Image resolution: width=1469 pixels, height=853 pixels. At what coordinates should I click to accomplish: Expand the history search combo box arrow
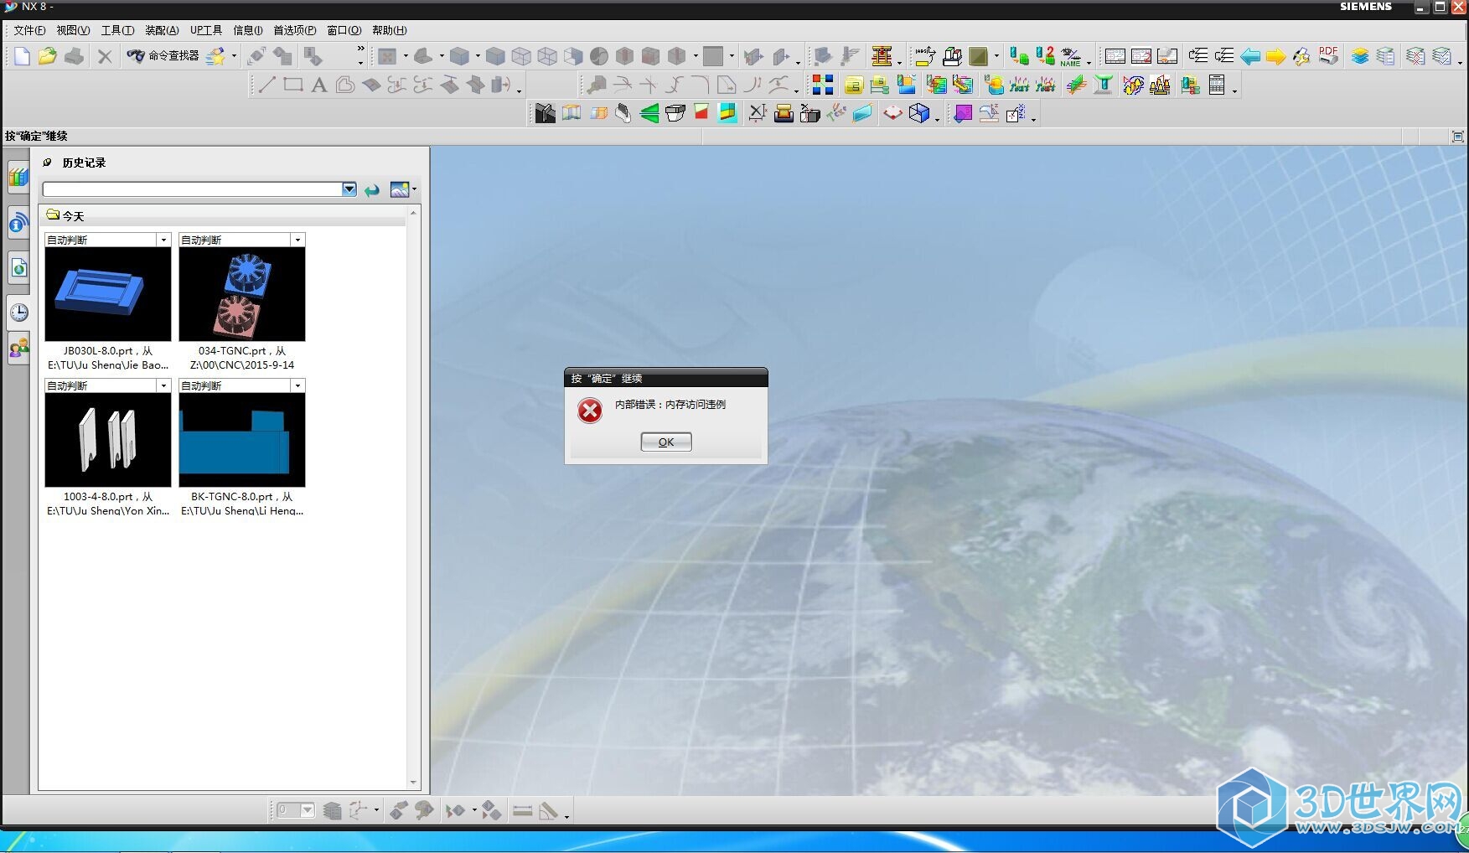pyautogui.click(x=349, y=189)
